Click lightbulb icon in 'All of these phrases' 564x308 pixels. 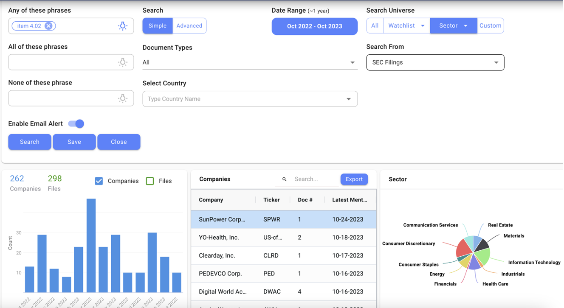click(x=122, y=62)
